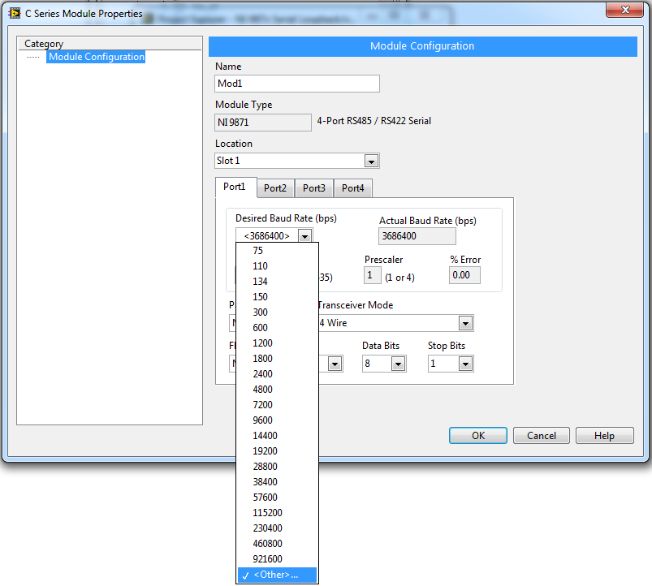Click the Actual Baud Rate field 3686400

coord(417,236)
